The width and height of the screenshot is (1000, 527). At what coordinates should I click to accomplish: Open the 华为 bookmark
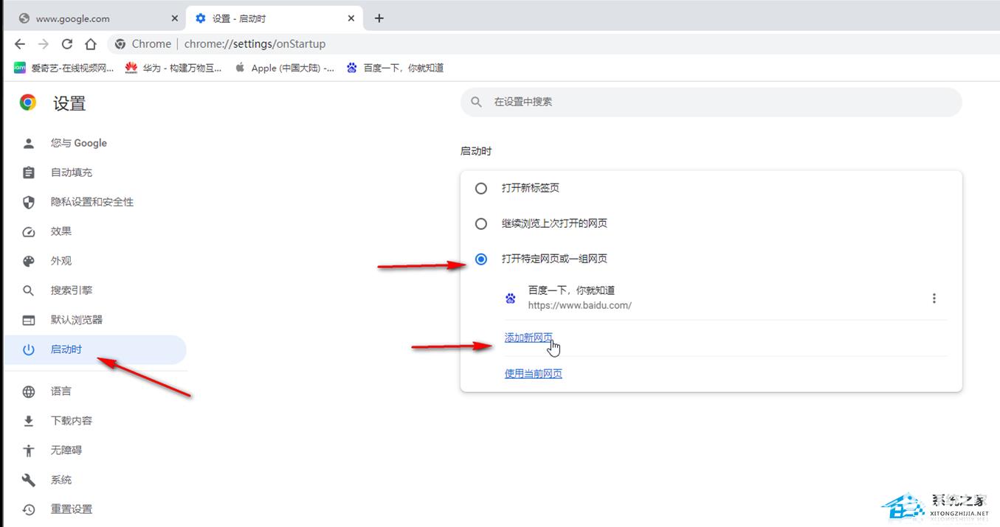174,68
